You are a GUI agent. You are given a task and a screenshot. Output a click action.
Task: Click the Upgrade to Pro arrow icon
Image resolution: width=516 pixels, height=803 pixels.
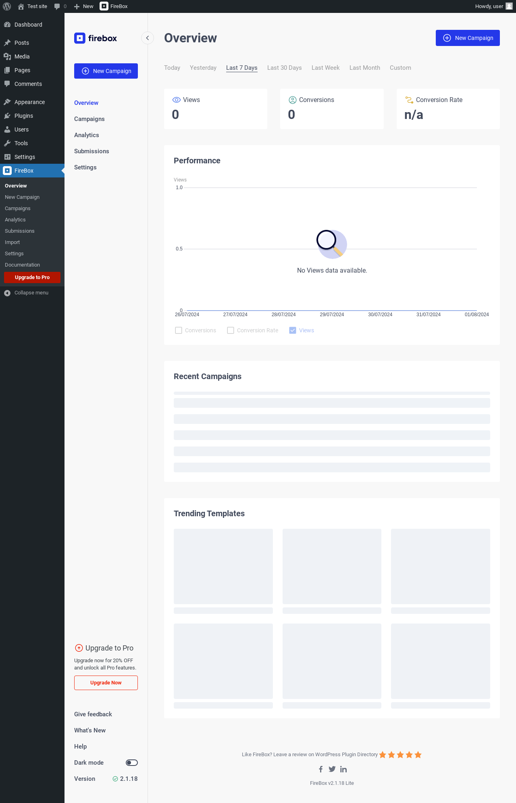79,648
